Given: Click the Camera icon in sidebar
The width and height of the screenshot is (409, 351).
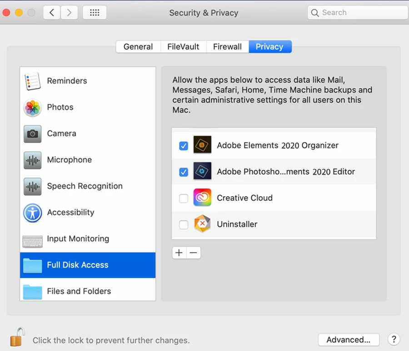Looking at the screenshot, I should click(32, 133).
